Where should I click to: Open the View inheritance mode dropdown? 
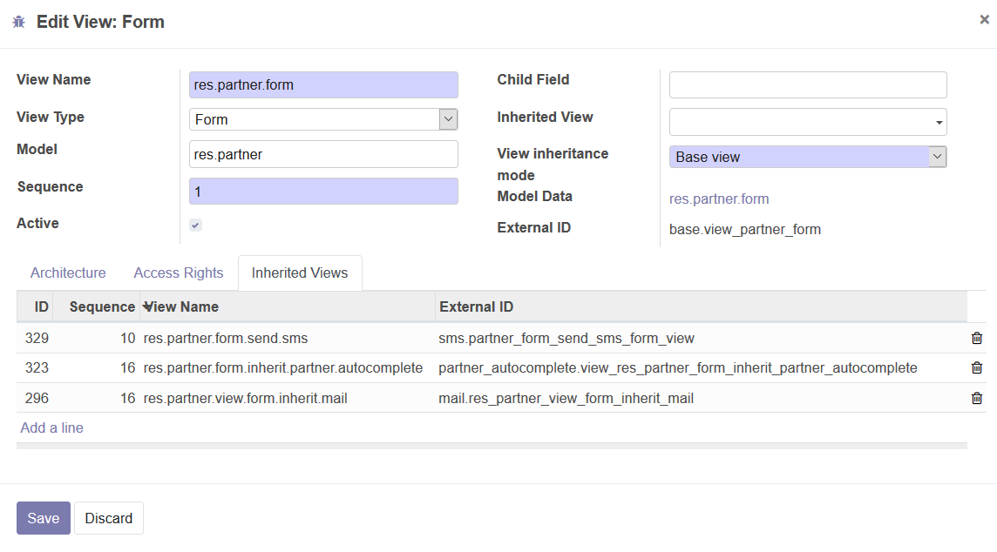808,157
